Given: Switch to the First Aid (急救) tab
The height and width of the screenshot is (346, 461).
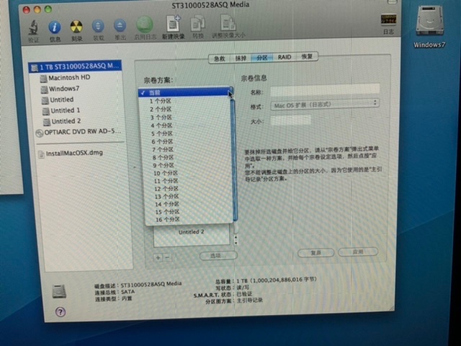Looking at the screenshot, I should coord(219,58).
